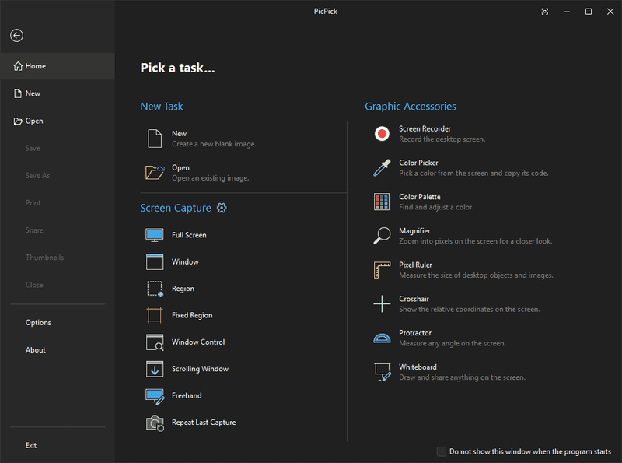Click the Home house icon in sidebar
The width and height of the screenshot is (622, 463).
(x=18, y=66)
